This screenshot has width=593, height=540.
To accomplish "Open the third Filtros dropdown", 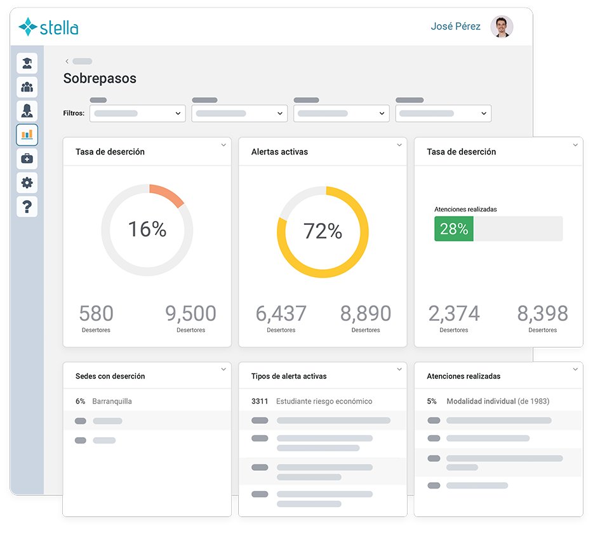I will [x=342, y=114].
